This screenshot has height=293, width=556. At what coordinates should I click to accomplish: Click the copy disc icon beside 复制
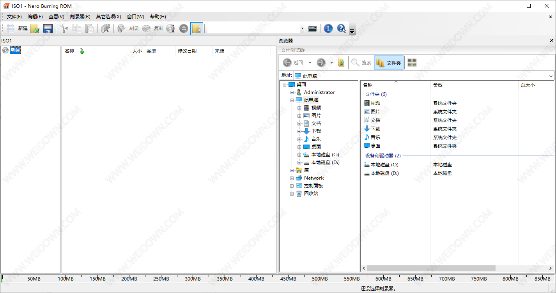146,28
